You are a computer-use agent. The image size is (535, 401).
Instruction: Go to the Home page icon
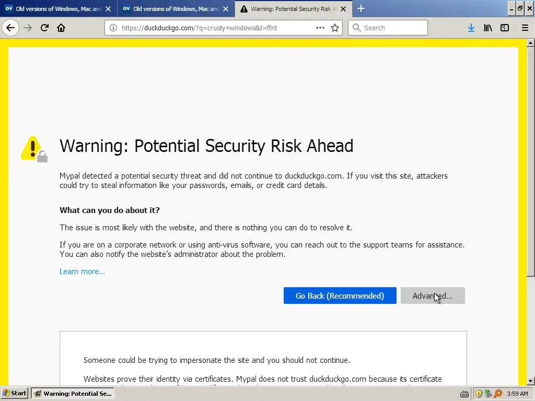pos(61,28)
